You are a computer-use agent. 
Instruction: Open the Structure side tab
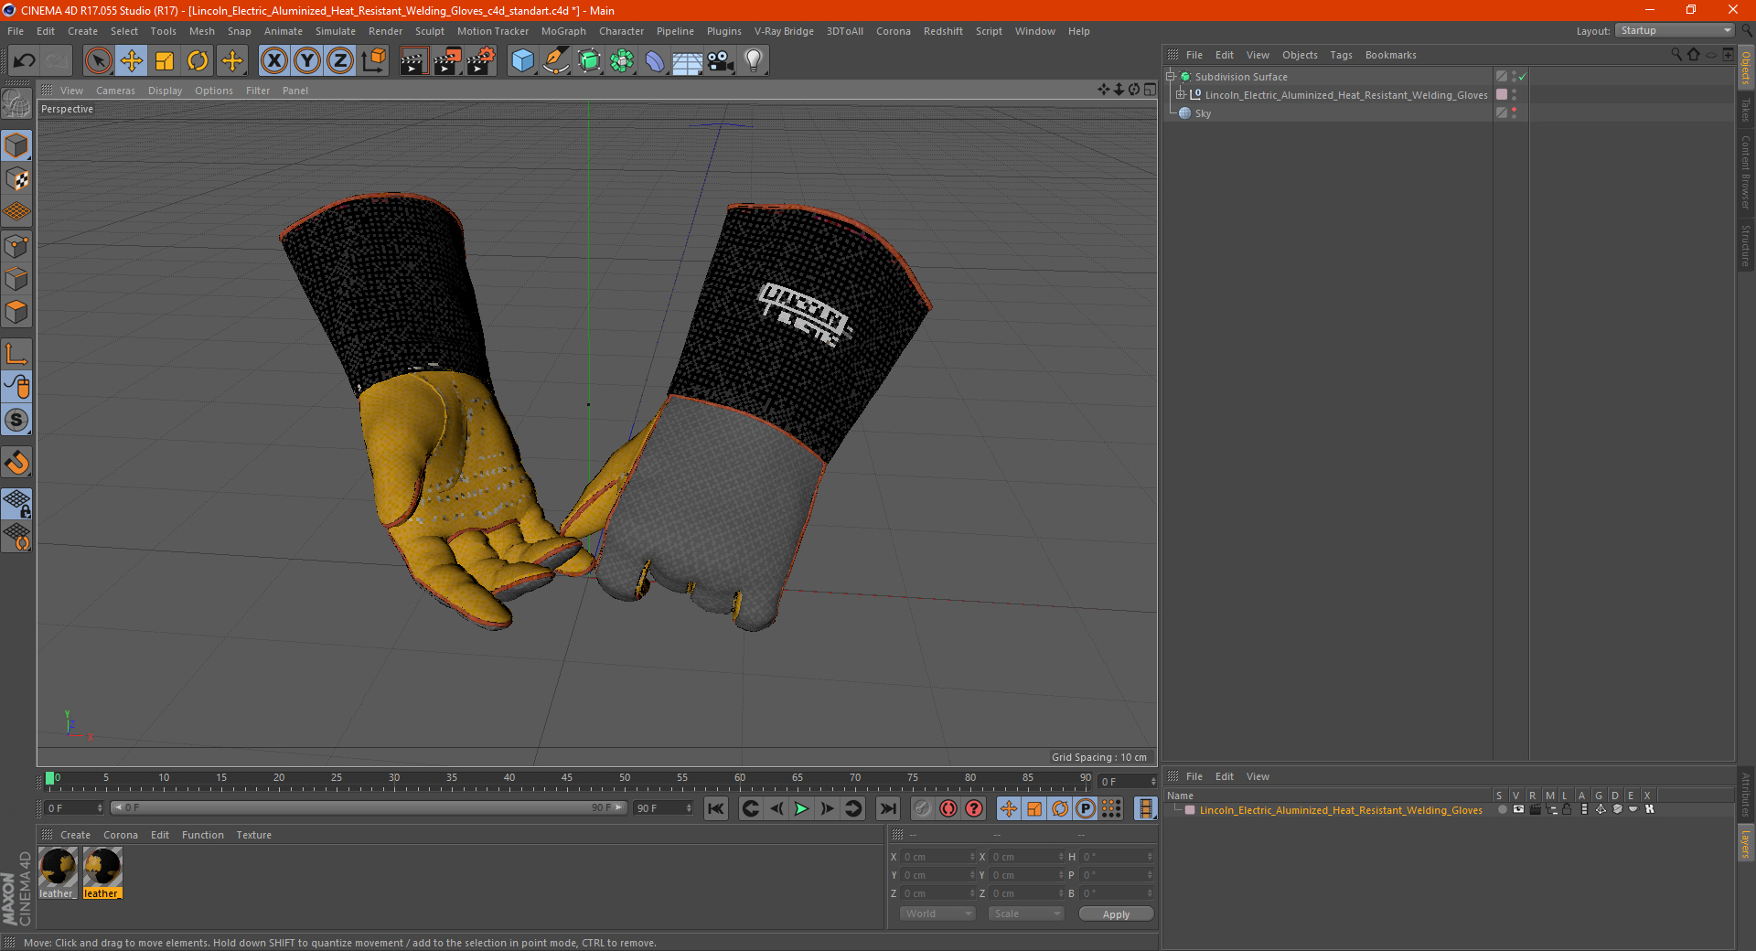coord(1745,245)
